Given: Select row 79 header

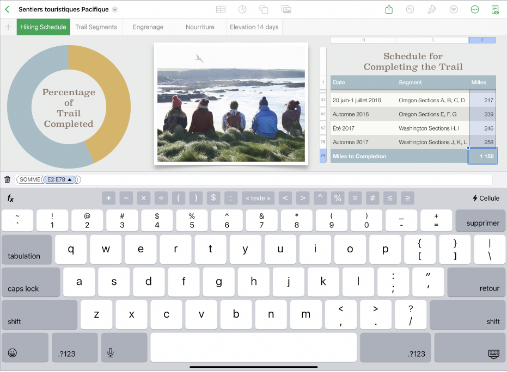Looking at the screenshot, I should point(323,156).
